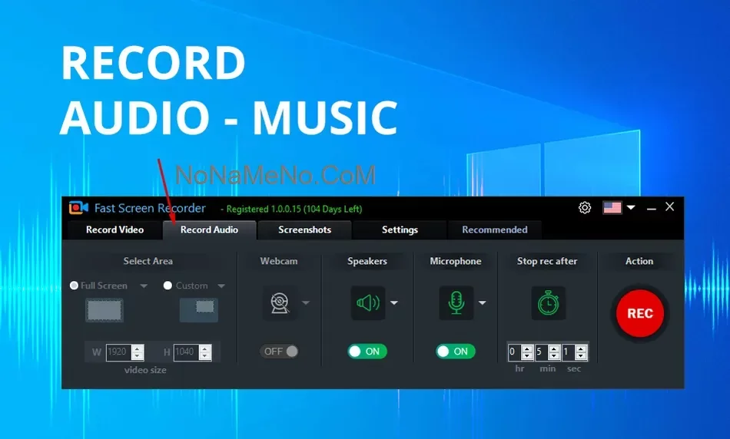Turn on the Webcam OFF toggle

[x=280, y=352]
